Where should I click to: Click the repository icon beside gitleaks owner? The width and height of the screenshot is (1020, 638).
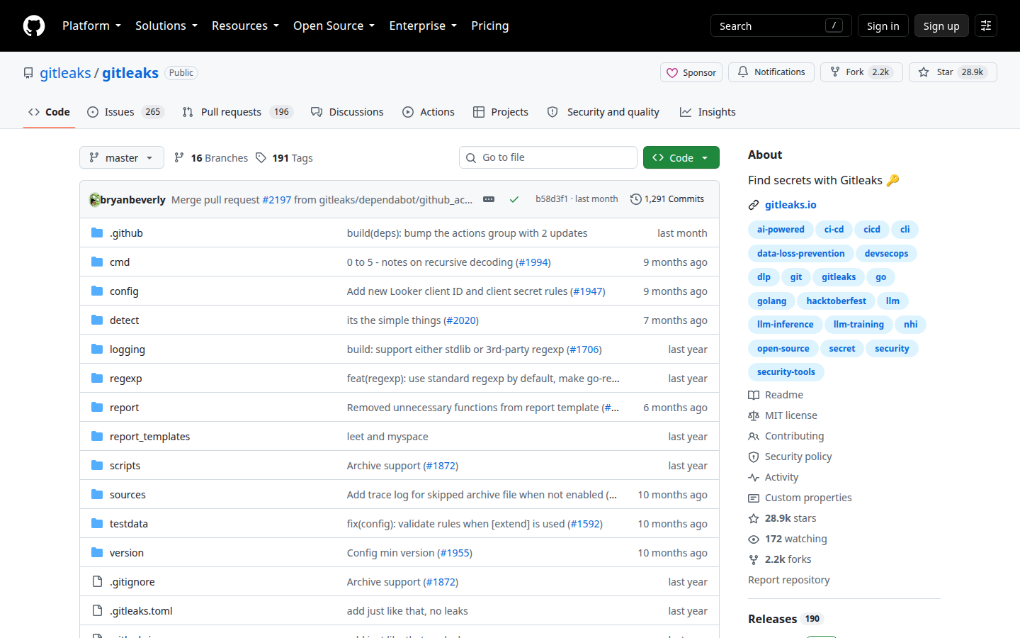pos(28,73)
